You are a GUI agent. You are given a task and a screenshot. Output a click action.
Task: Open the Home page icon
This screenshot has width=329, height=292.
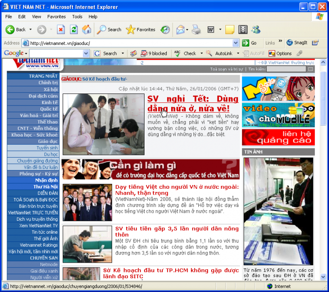click(x=87, y=29)
